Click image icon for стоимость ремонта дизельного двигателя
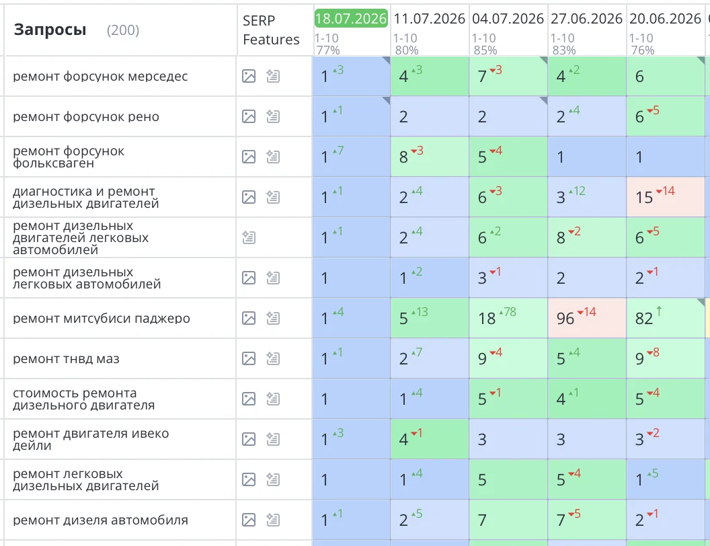The image size is (710, 546). pos(249,399)
